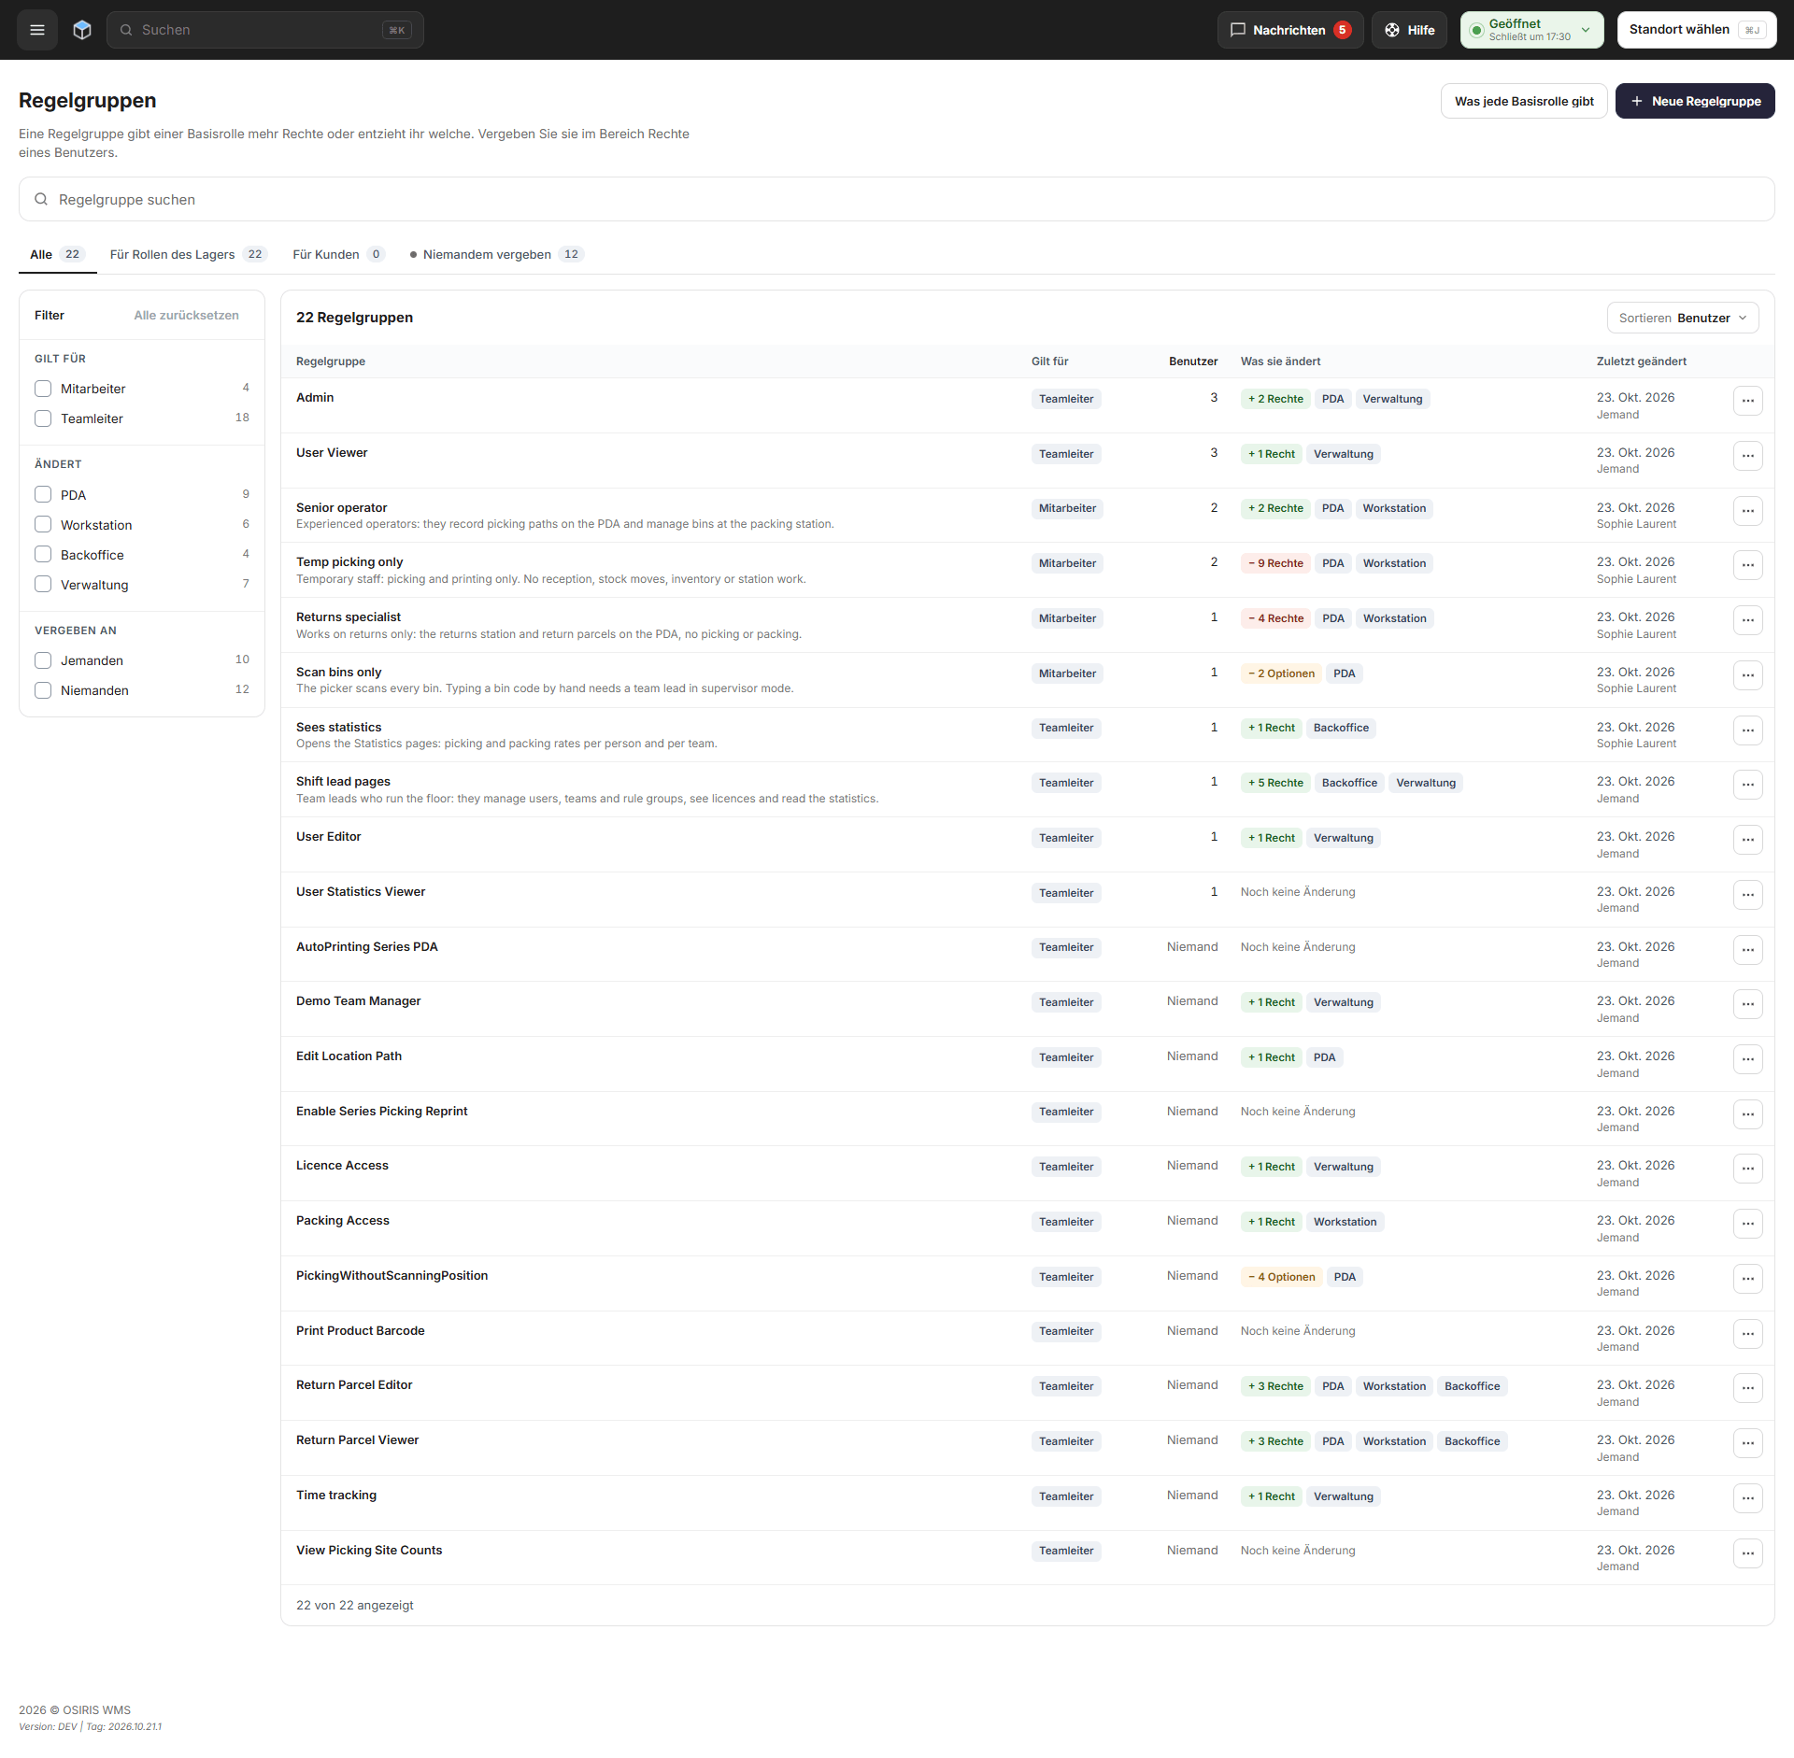Tick the Backoffice filter checkbox
Viewport: 1794px width, 1758px height.
[x=43, y=555]
